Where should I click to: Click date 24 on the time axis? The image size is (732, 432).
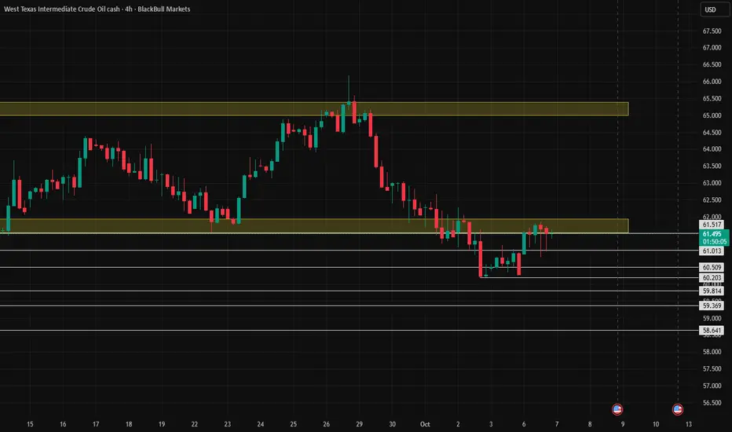tap(261, 424)
